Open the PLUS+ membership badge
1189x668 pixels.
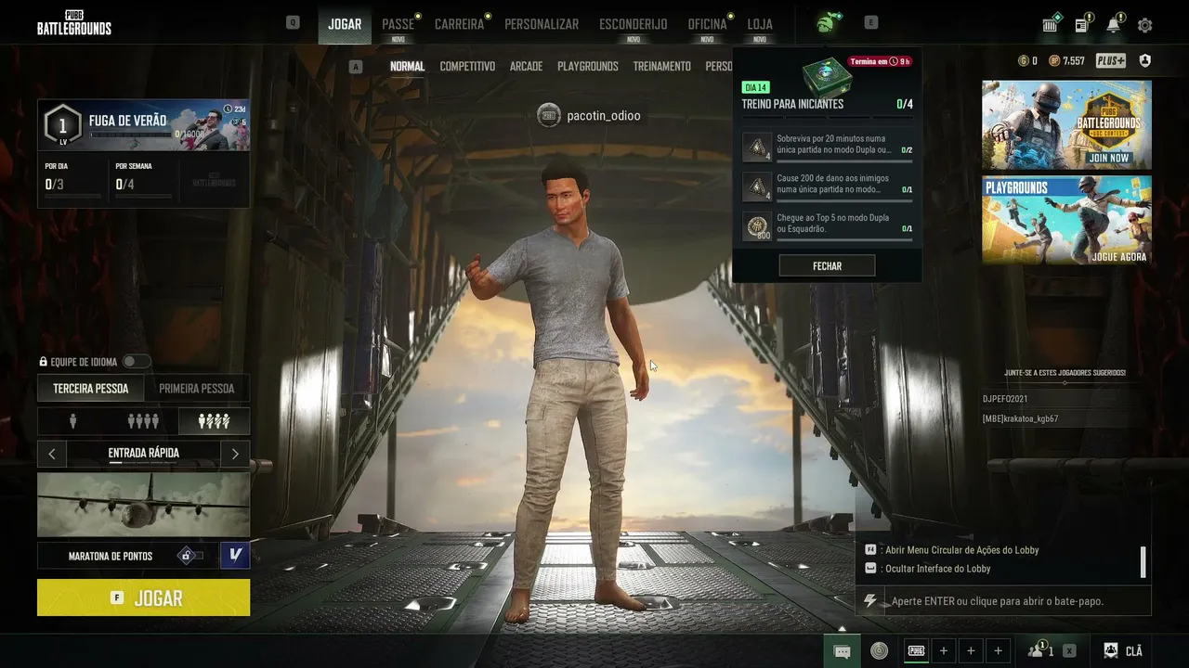(1111, 61)
